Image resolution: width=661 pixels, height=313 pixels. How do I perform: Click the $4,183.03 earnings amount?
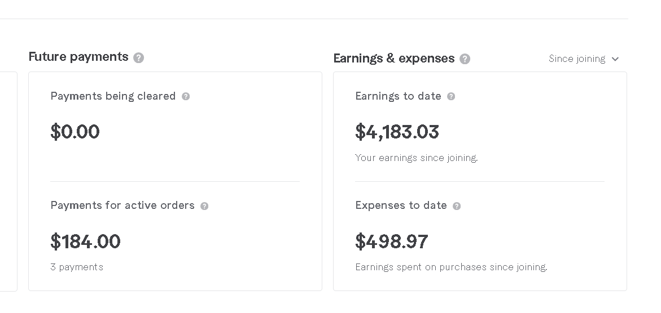[x=397, y=132]
